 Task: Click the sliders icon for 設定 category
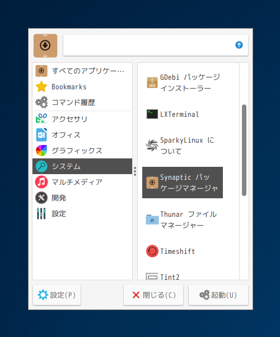(41, 213)
